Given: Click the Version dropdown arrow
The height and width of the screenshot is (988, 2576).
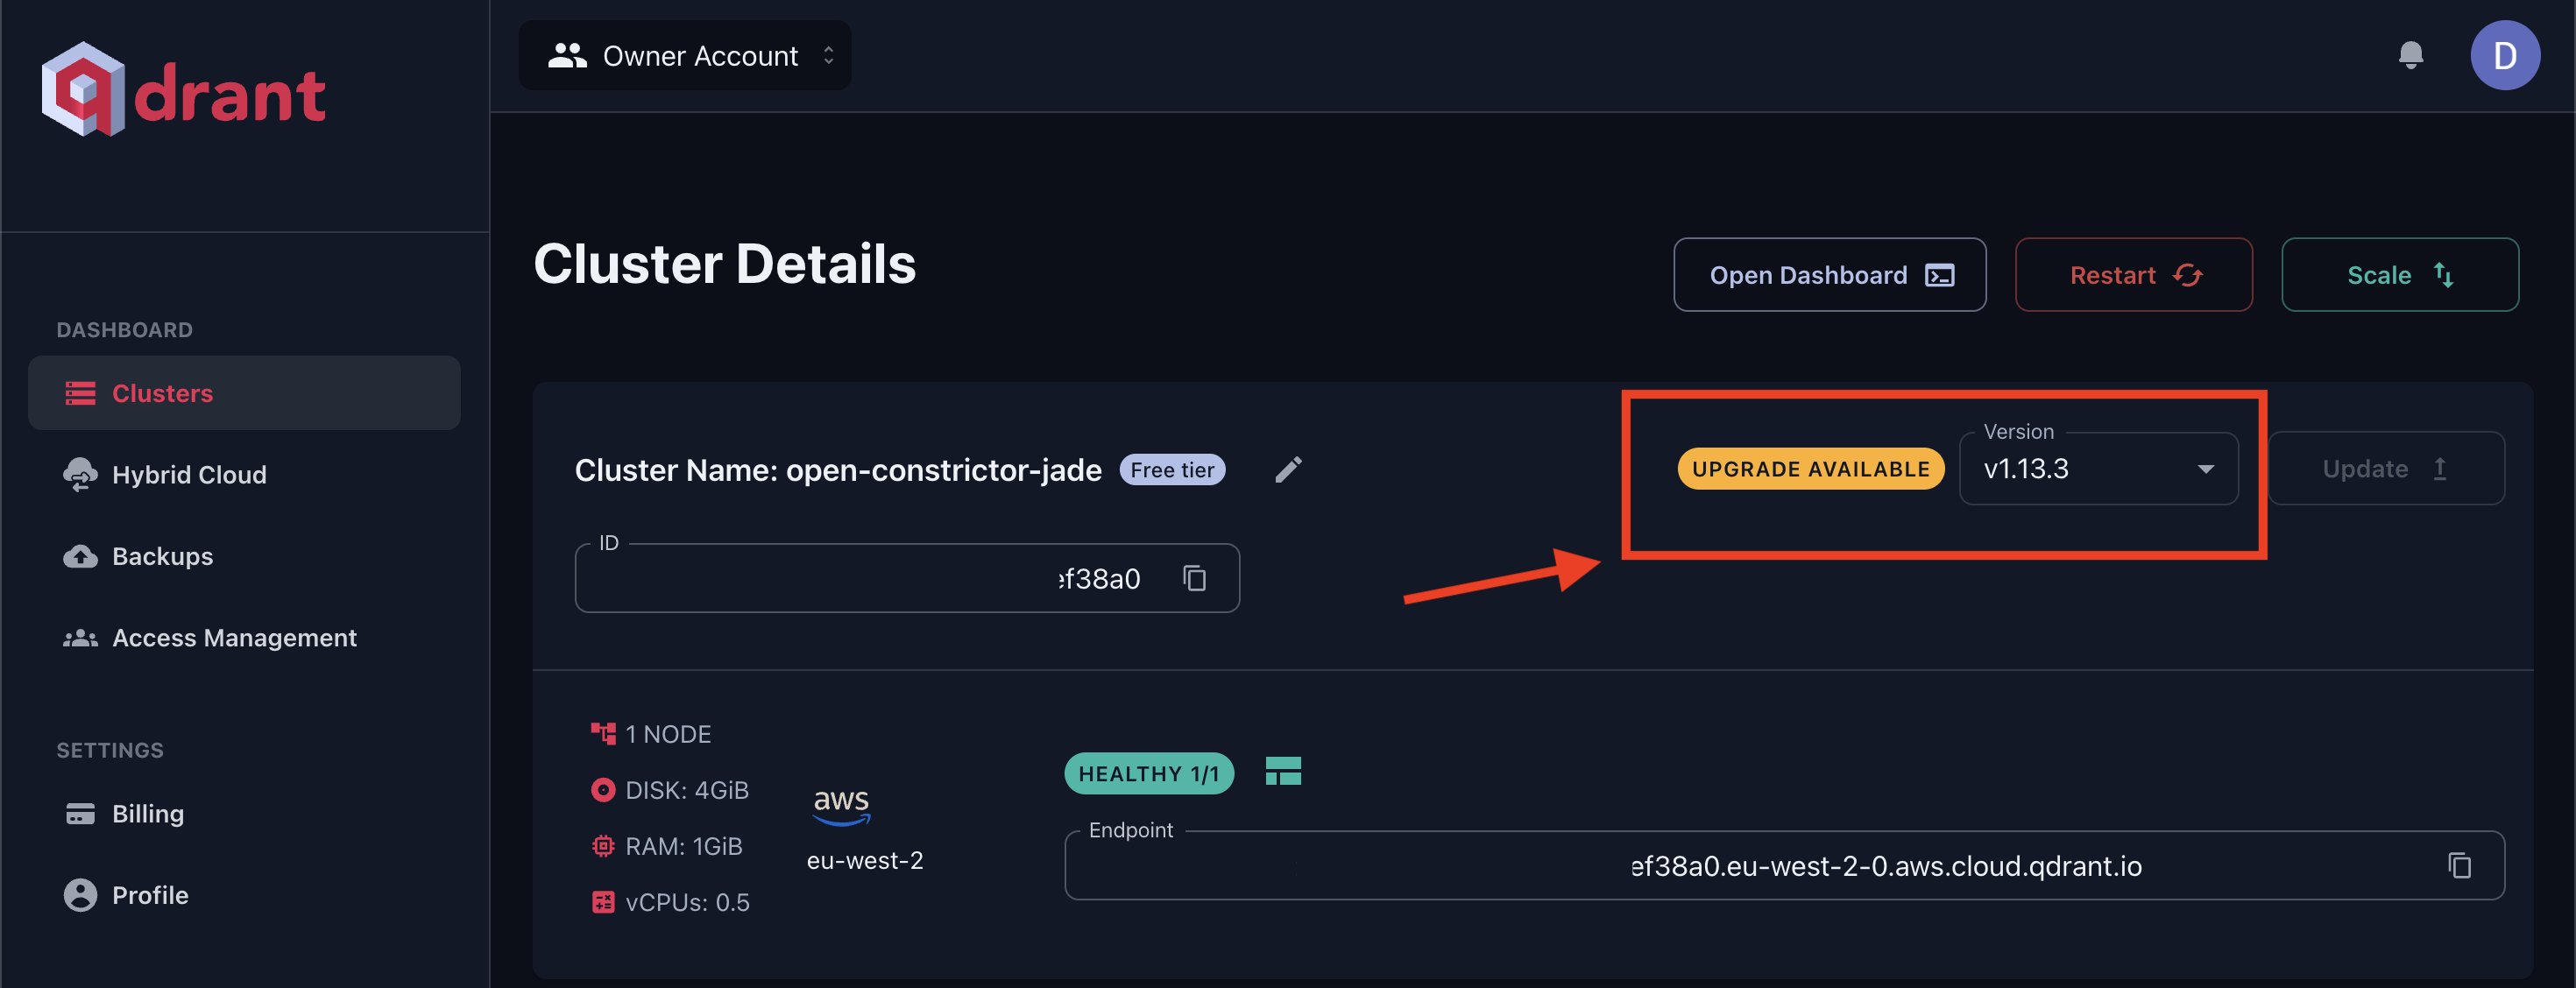Looking at the screenshot, I should point(2205,469).
